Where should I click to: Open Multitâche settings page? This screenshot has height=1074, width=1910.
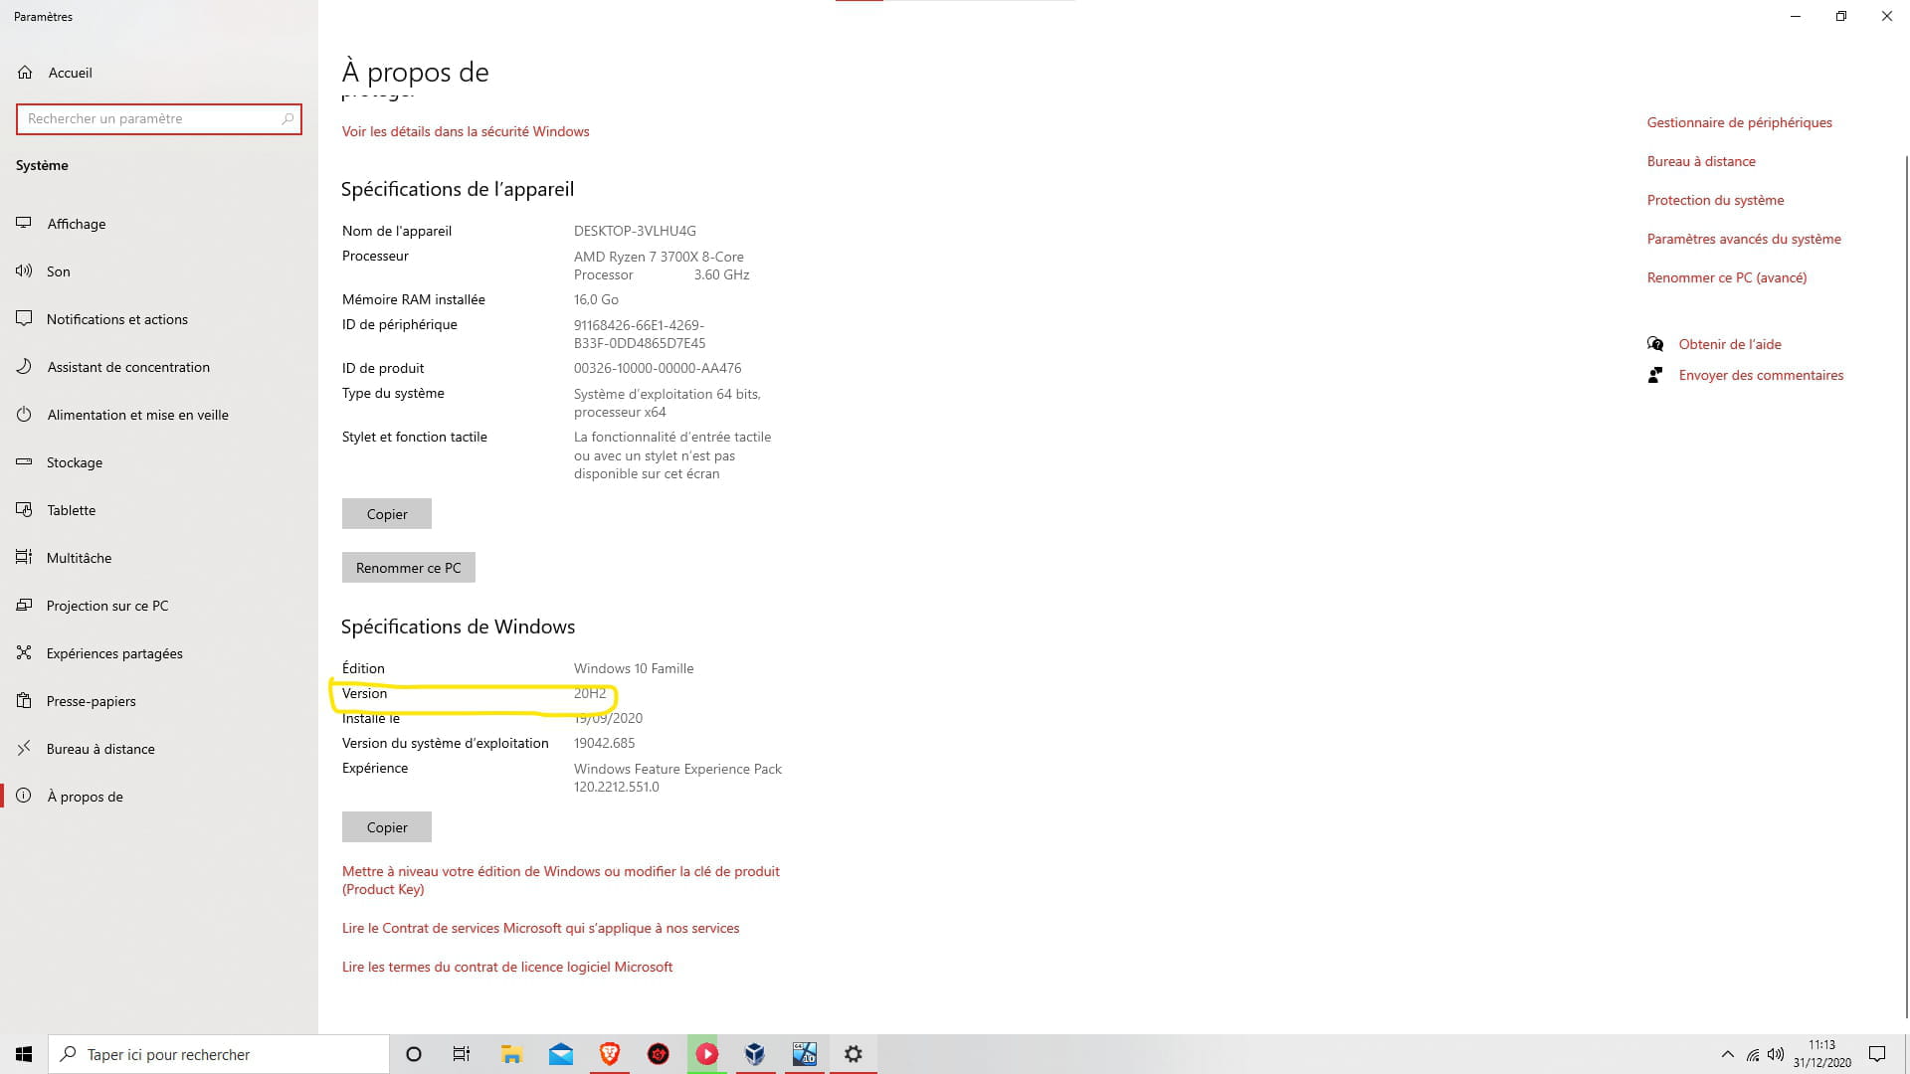point(159,558)
